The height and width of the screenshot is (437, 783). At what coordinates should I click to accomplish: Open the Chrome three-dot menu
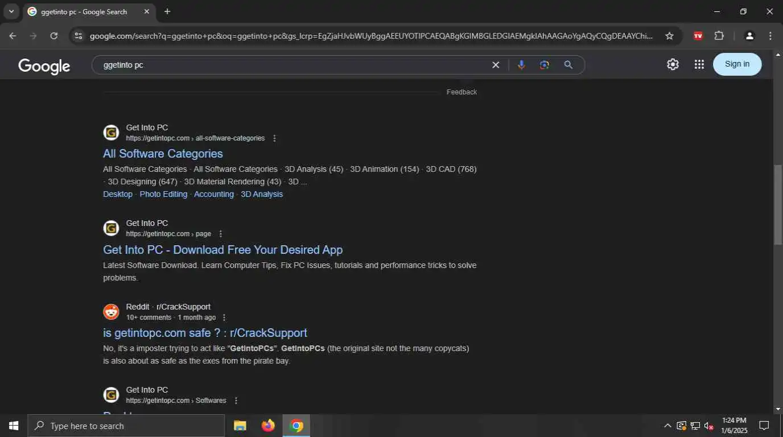pyautogui.click(x=770, y=36)
